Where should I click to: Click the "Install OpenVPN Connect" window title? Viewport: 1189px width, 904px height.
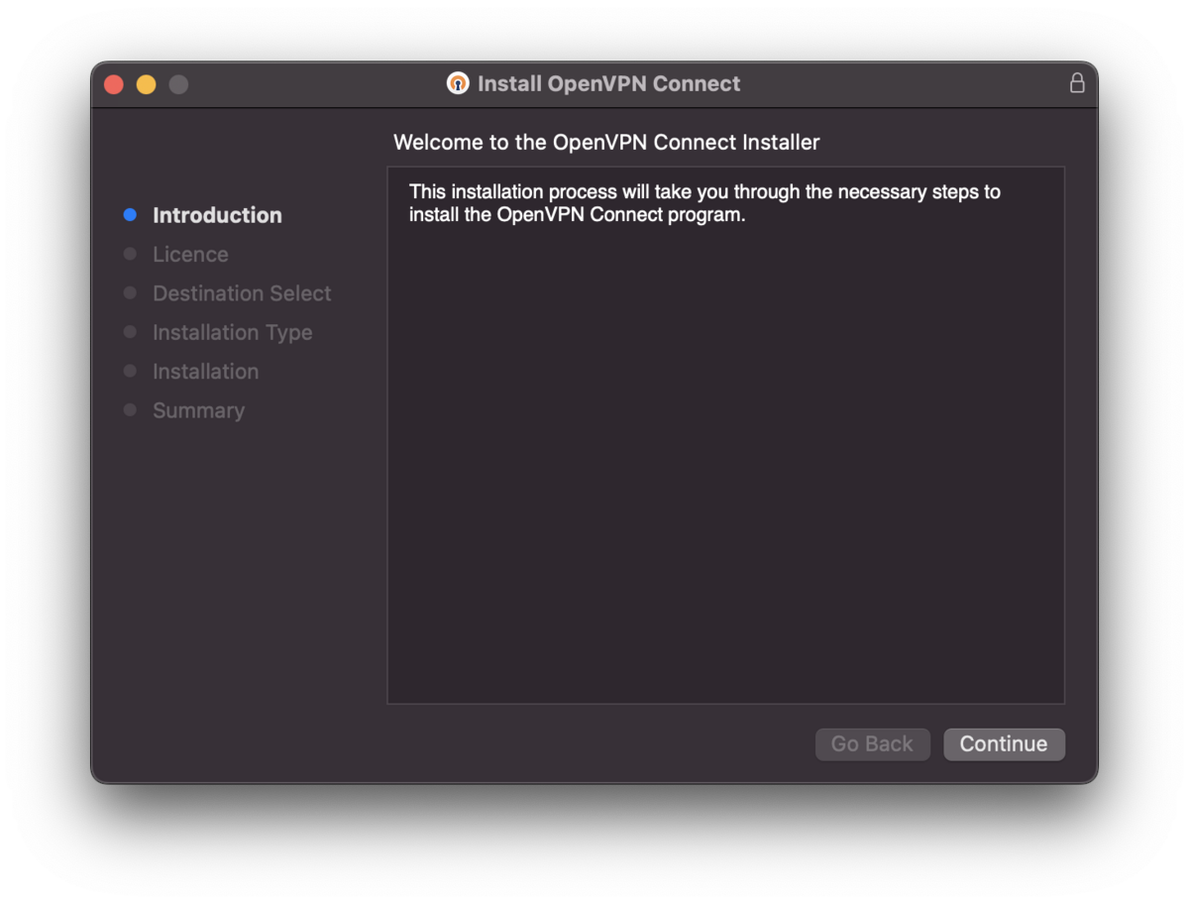pyautogui.click(x=608, y=83)
